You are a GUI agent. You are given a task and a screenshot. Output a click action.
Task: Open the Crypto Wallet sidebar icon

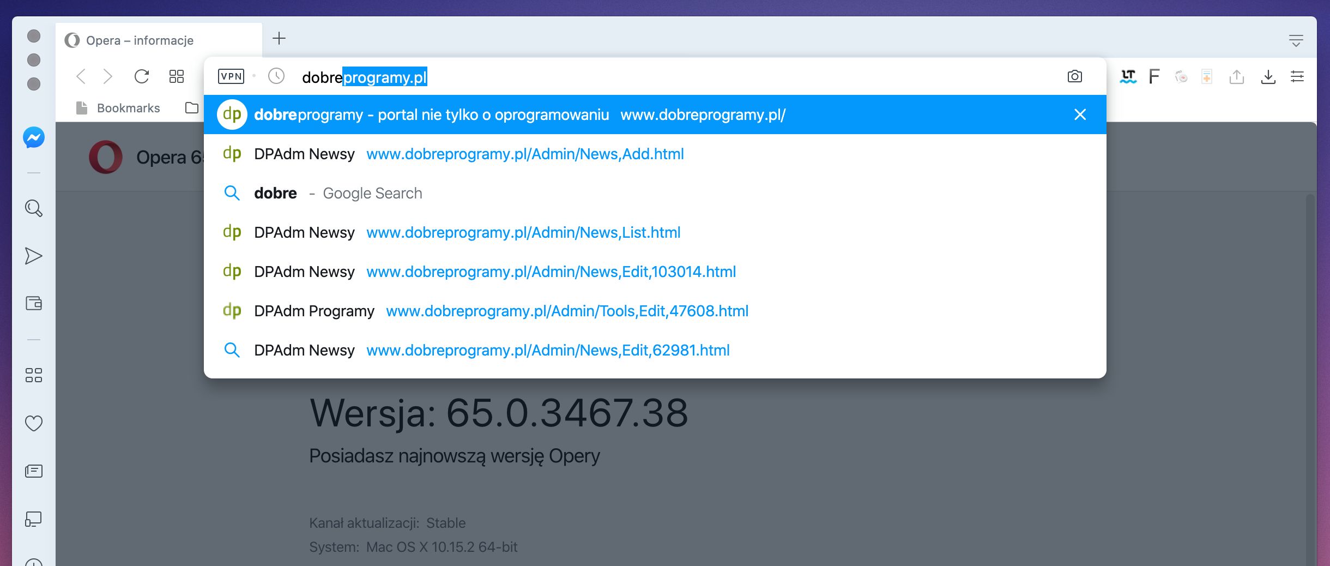pos(34,303)
